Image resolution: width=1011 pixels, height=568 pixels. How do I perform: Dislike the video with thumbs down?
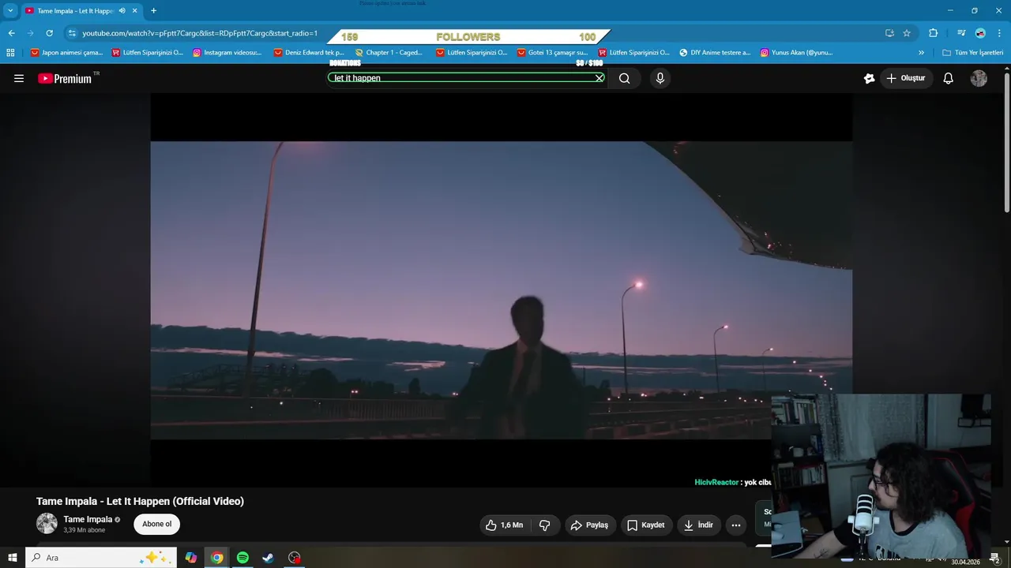(x=544, y=525)
